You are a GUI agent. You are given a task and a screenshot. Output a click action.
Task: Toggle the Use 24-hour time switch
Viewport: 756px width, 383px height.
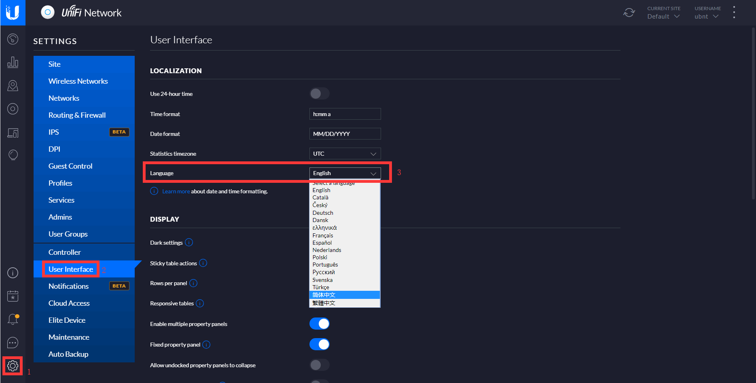pyautogui.click(x=319, y=94)
